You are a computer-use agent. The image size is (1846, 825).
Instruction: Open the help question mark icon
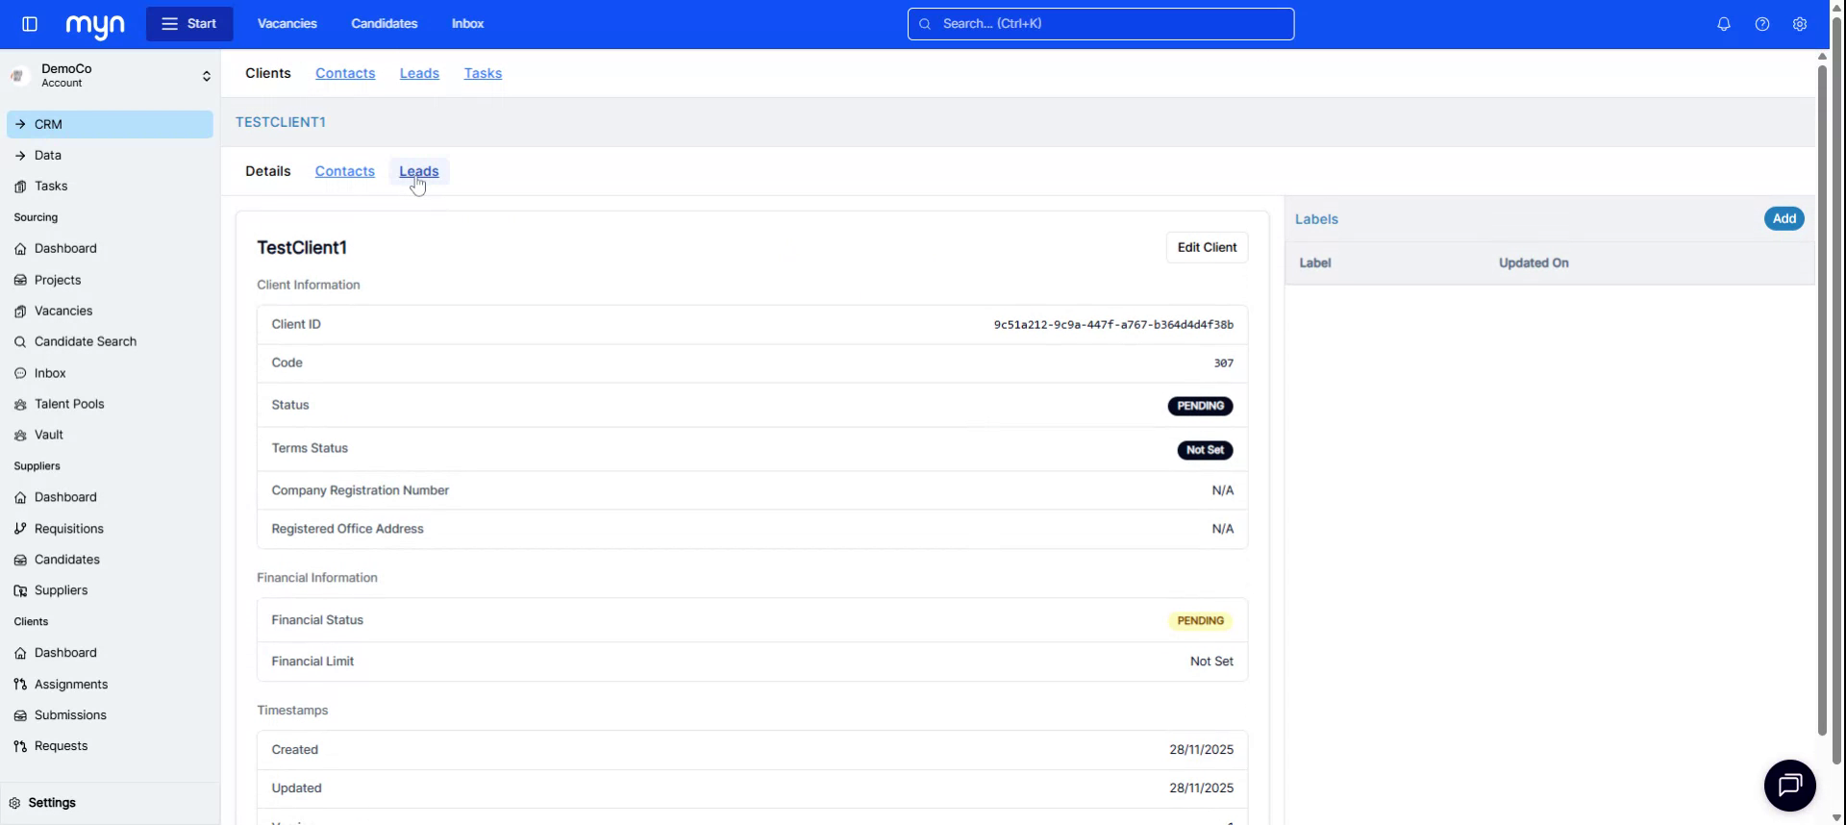click(x=1761, y=24)
